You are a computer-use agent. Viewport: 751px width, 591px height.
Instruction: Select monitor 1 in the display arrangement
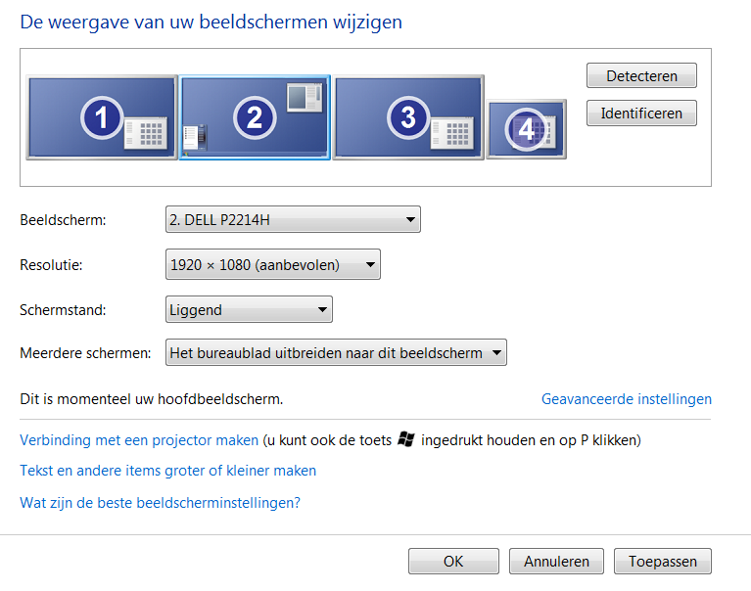[102, 117]
